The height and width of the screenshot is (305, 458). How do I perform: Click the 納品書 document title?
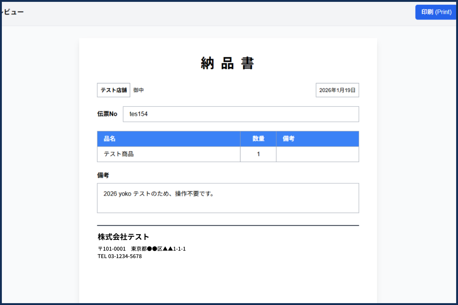[227, 63]
